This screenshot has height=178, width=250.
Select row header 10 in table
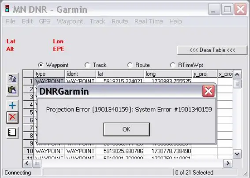tap(29, 151)
